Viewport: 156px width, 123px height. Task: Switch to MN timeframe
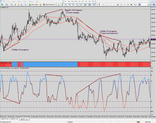click(x=93, y=1)
